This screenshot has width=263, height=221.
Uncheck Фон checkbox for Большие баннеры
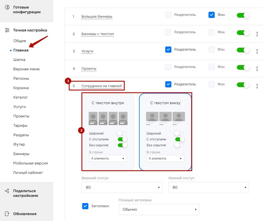211,15
